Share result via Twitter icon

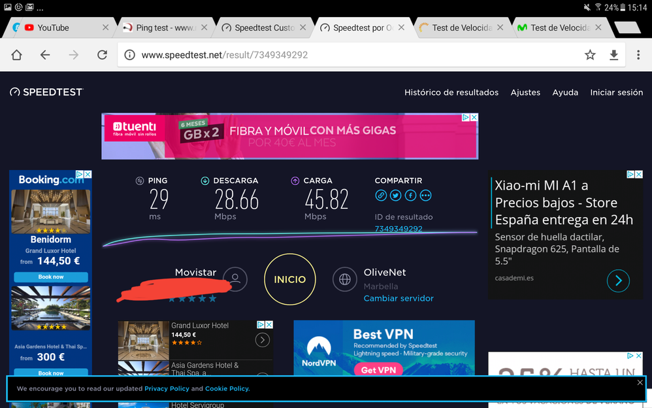(x=396, y=195)
